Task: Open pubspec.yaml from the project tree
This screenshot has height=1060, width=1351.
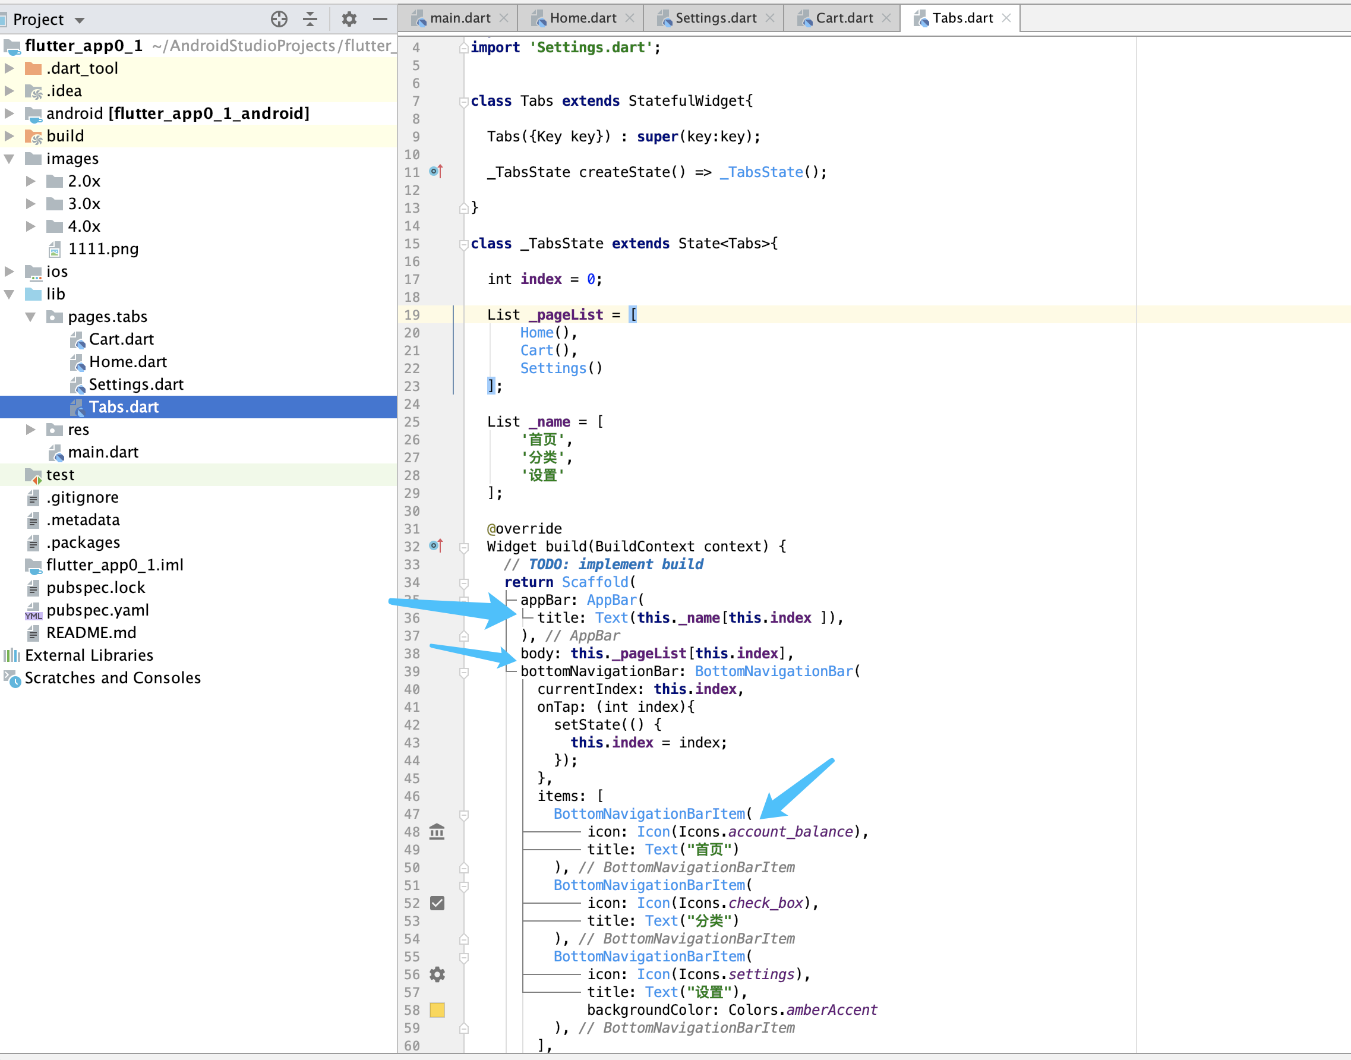Action: tap(97, 610)
